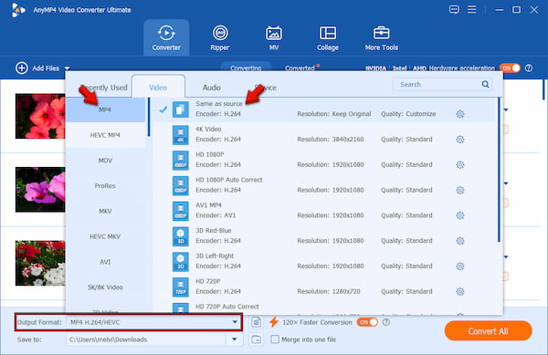Open hardware acceleration help icon

click(529, 68)
